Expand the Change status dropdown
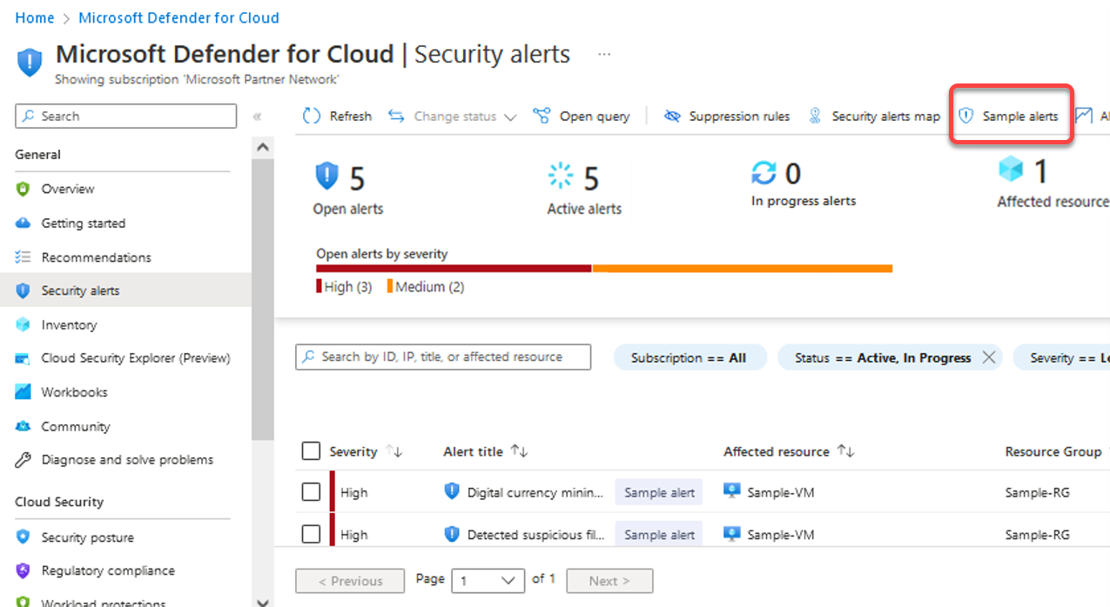The width and height of the screenshot is (1110, 607). (x=510, y=117)
